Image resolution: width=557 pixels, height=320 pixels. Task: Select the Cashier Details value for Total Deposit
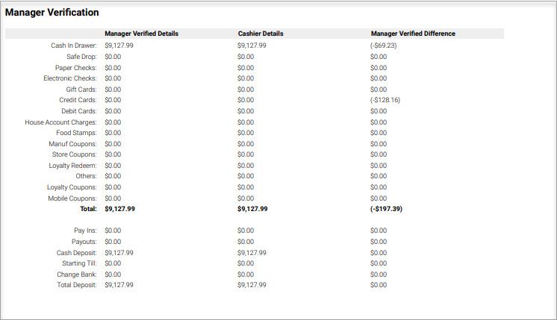tap(252, 285)
